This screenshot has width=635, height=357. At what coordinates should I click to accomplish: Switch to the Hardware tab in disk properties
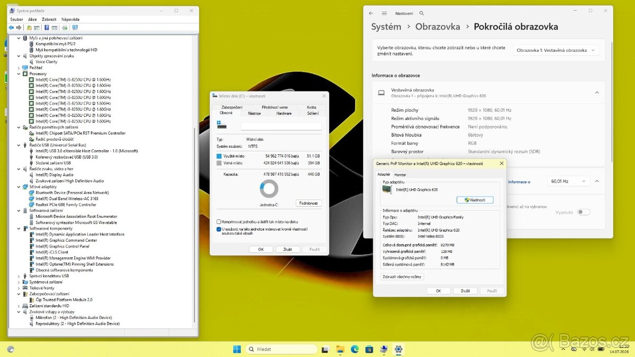coord(284,113)
